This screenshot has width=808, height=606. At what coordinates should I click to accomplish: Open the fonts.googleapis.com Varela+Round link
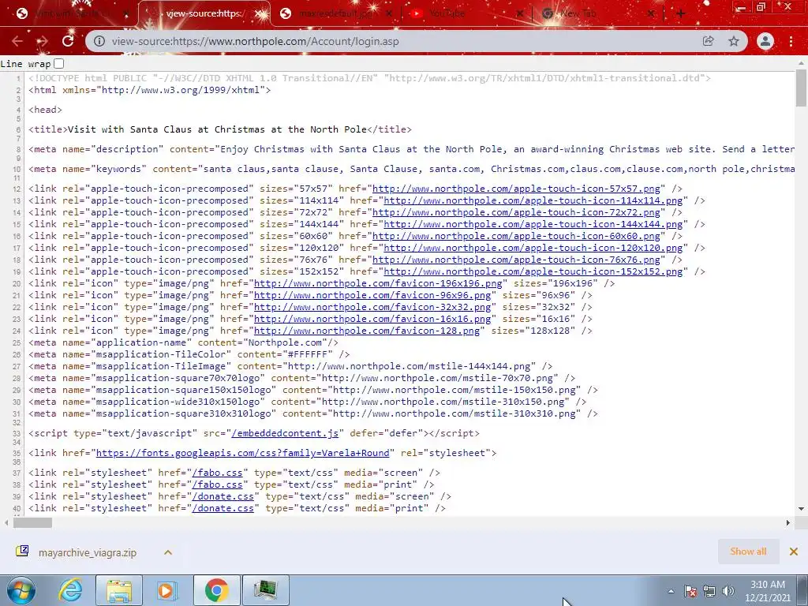point(242,453)
